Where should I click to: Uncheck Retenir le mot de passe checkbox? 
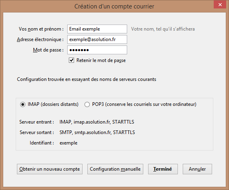point(71,60)
